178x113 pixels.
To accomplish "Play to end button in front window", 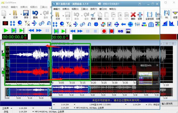I will 63,31.
